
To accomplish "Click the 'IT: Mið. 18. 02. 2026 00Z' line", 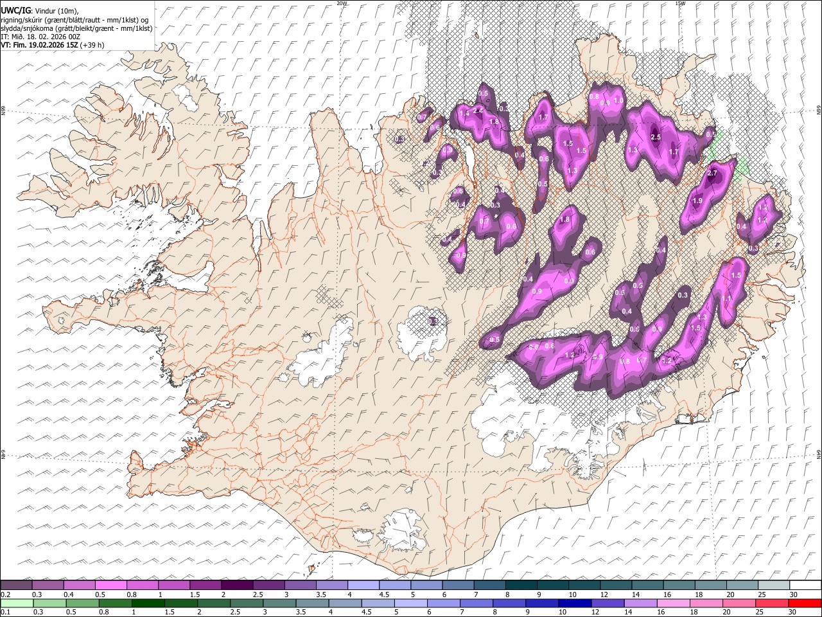I will click(40, 37).
